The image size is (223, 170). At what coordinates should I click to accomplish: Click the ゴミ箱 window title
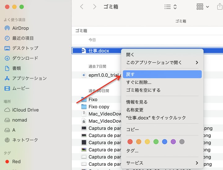point(111,7)
